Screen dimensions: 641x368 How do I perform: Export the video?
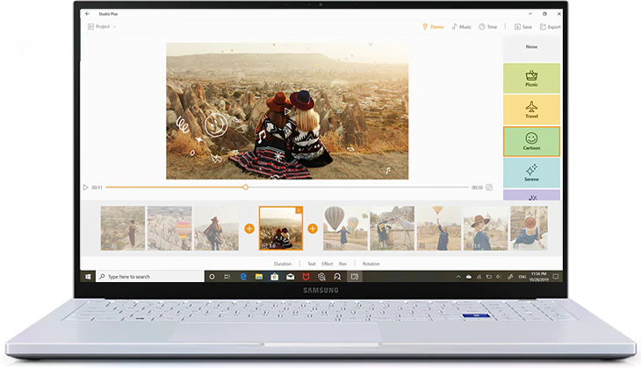click(551, 27)
